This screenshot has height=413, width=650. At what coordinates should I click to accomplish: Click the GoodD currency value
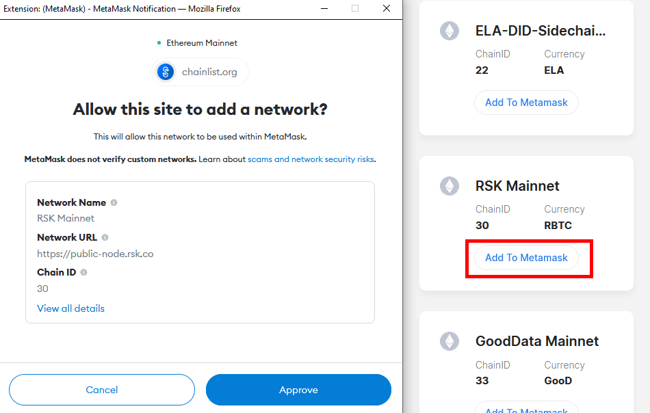[559, 380]
